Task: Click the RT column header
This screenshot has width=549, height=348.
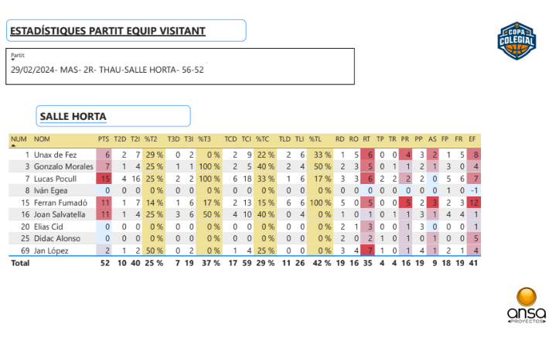Action: (367, 139)
